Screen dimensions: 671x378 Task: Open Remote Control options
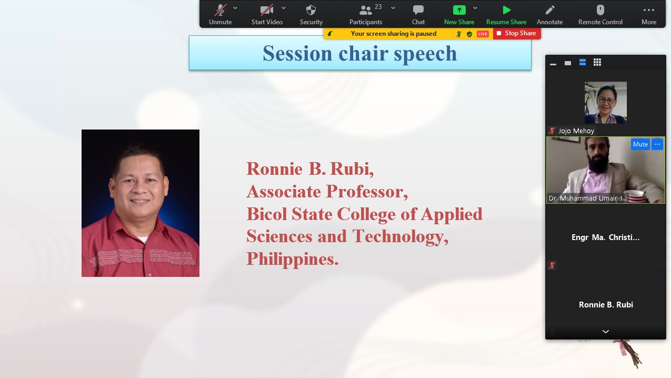[x=600, y=15]
